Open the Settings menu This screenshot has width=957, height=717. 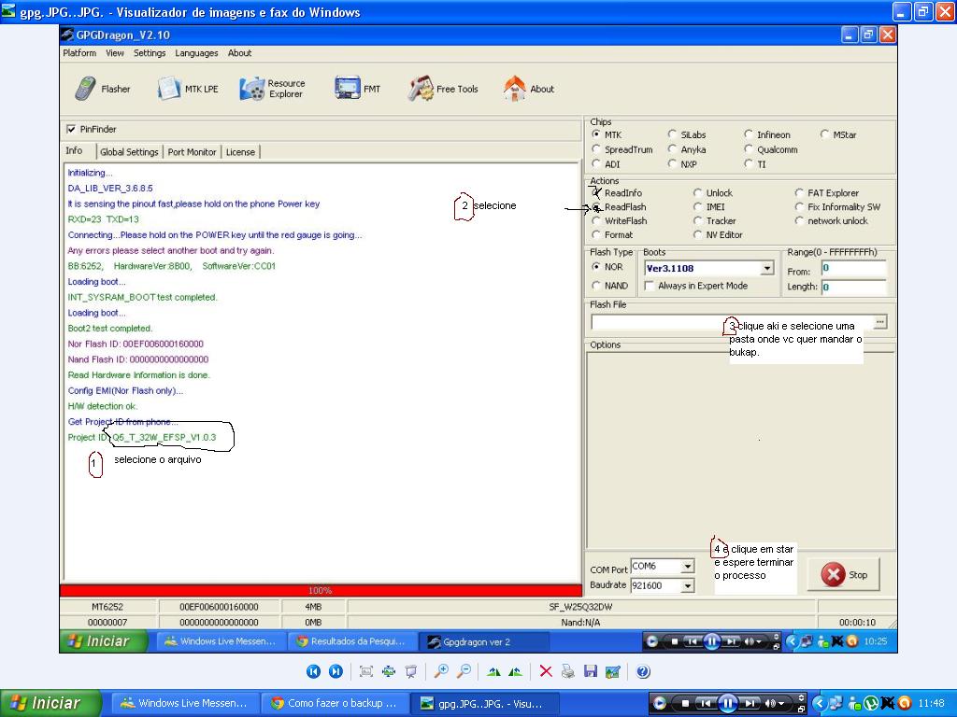[150, 53]
